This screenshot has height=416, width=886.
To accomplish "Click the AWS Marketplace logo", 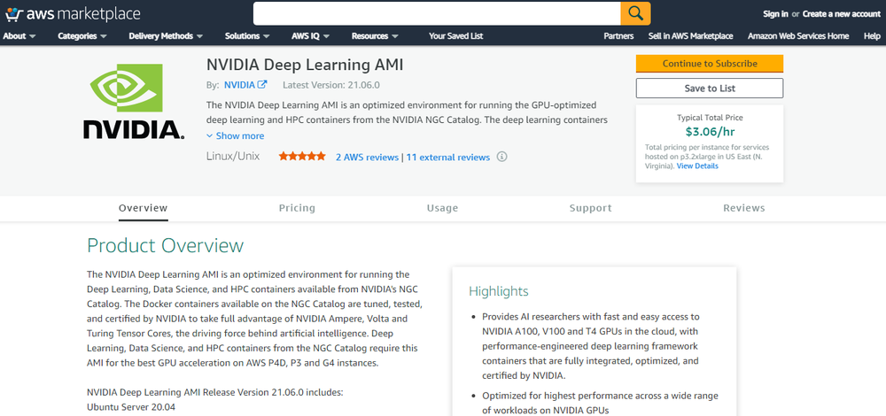I will click(x=72, y=14).
